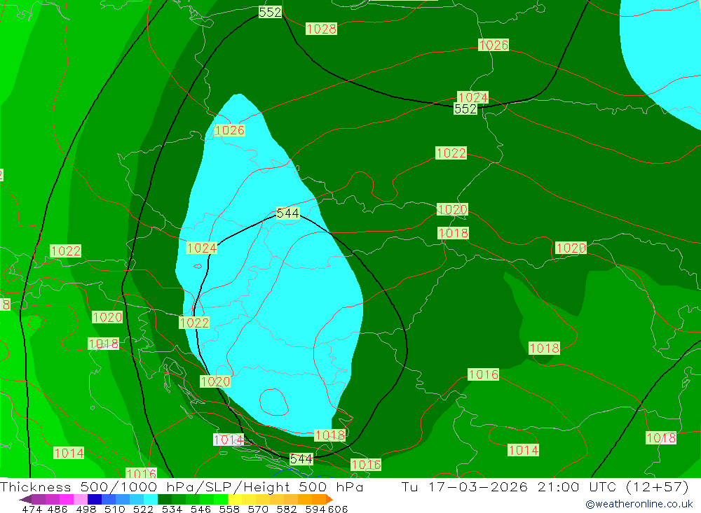This screenshot has width=701, height=513.
Task: Click the 1024 label on the cyan region's edge
Action: click(x=202, y=248)
